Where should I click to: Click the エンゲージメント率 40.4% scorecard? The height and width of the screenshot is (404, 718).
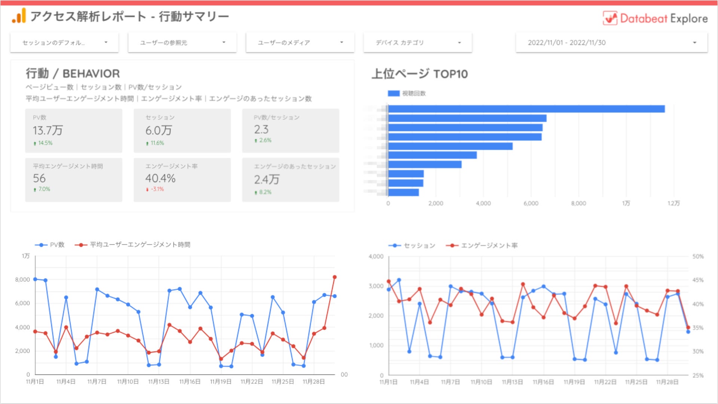182,180
